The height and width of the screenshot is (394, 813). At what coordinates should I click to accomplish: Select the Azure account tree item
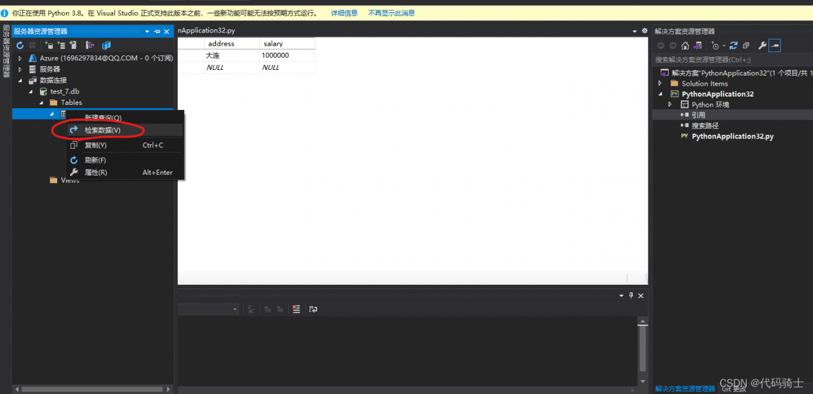pyautogui.click(x=106, y=58)
